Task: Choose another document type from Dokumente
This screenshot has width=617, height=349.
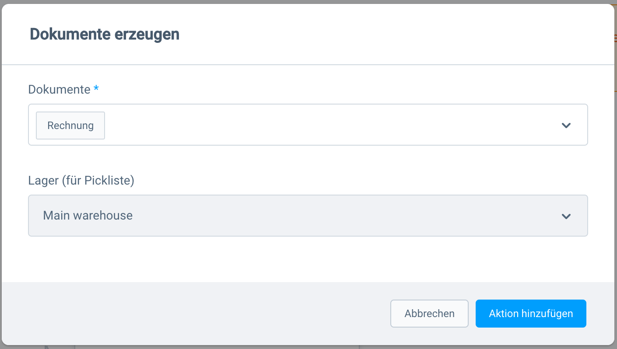Action: point(566,126)
